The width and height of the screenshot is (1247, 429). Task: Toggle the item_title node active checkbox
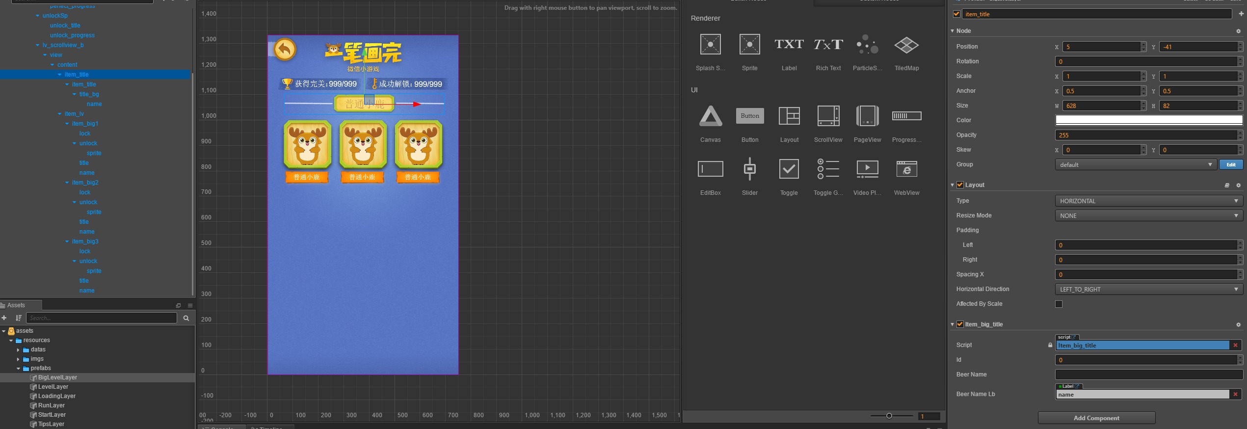pos(956,14)
